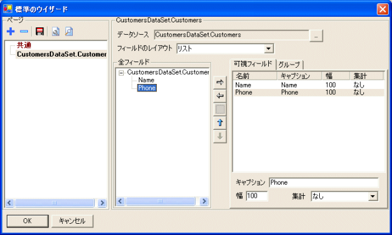Viewport: 392px width, 235px height.
Task: Click the width cell 100 in Name row
Action: pos(330,85)
